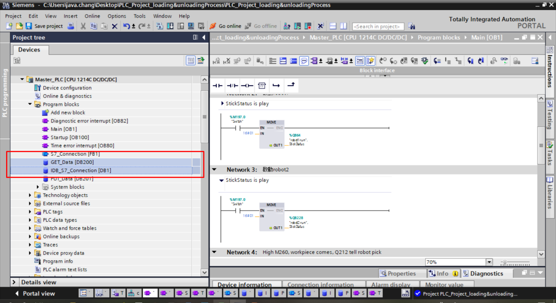Insert an output coil instruction
The image size is (556, 303).
click(247, 86)
